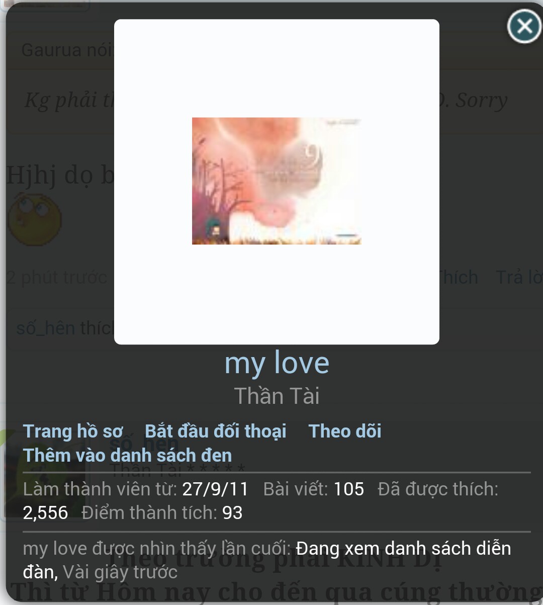Follow user via Theo dõi

(345, 431)
